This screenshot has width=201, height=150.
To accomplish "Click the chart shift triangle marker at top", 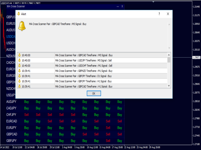I will (153, 2).
